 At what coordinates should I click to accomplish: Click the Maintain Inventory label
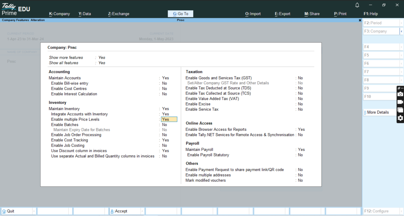(x=64, y=109)
